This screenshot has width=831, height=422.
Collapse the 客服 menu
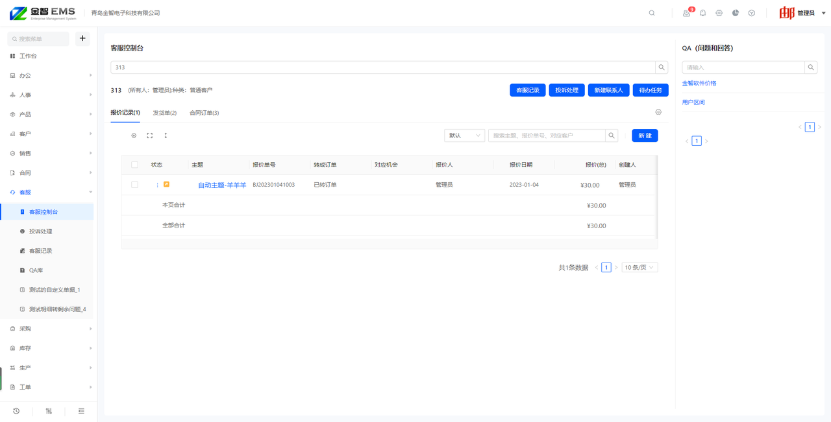[49, 193]
